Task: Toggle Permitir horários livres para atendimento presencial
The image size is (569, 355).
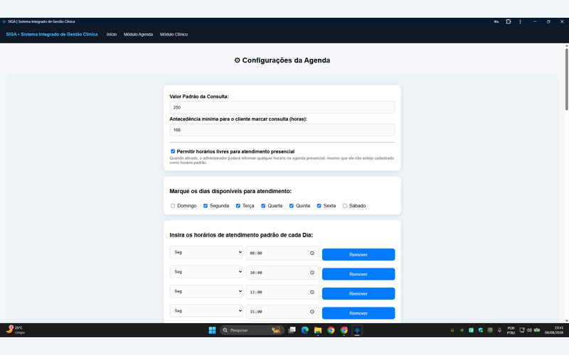Action: [173, 151]
